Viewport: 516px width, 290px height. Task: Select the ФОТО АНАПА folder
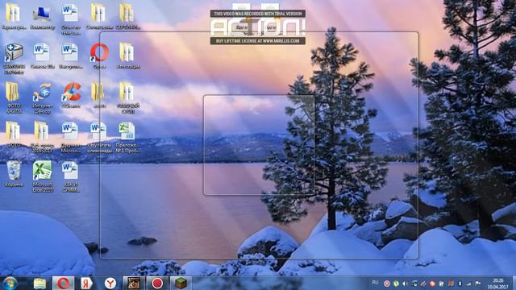click(14, 98)
